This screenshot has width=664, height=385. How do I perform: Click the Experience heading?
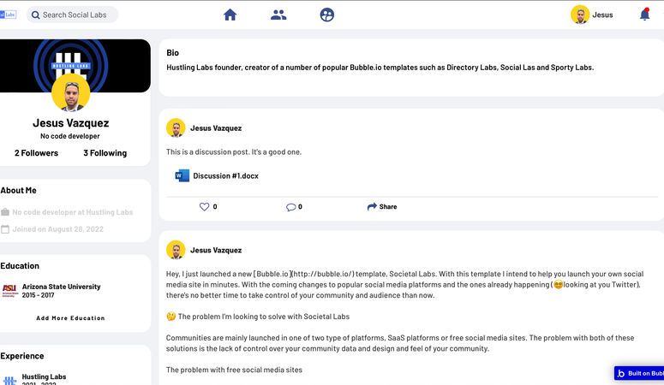[22, 356]
